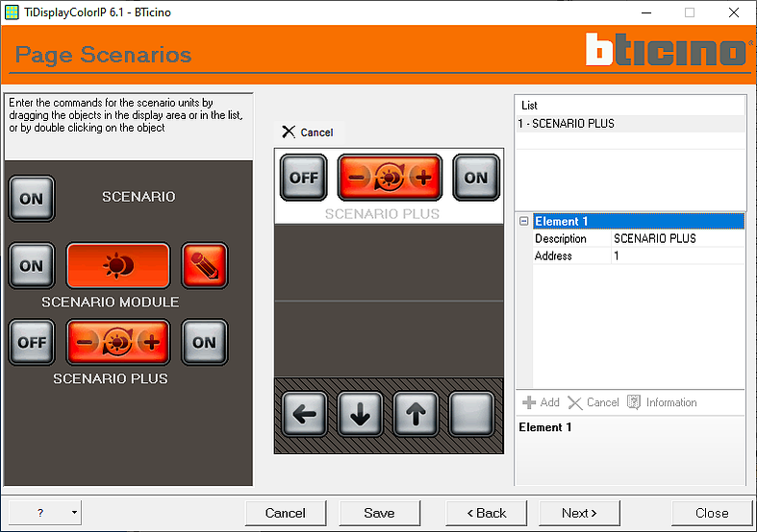Click the down arrow navigation button
757x532 pixels.
360,414
